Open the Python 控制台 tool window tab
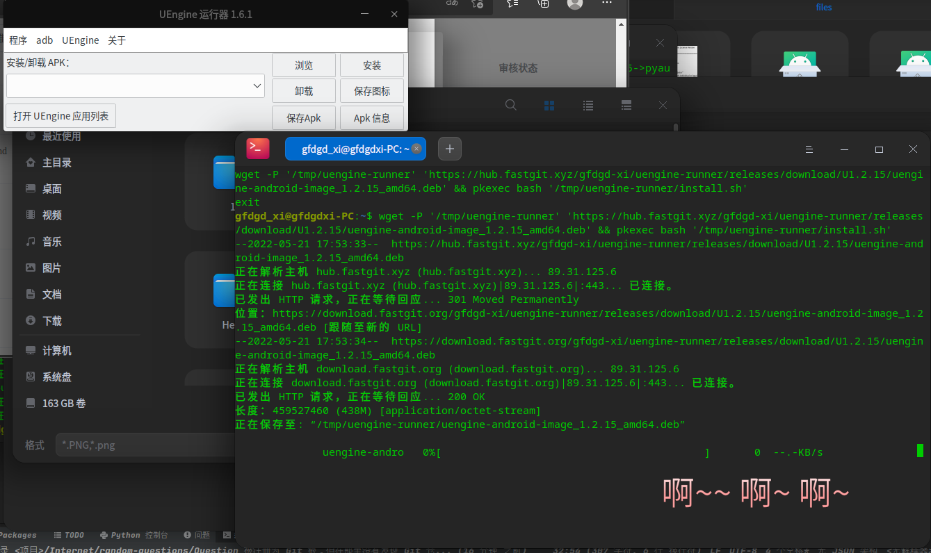This screenshot has width=931, height=553. (x=134, y=535)
